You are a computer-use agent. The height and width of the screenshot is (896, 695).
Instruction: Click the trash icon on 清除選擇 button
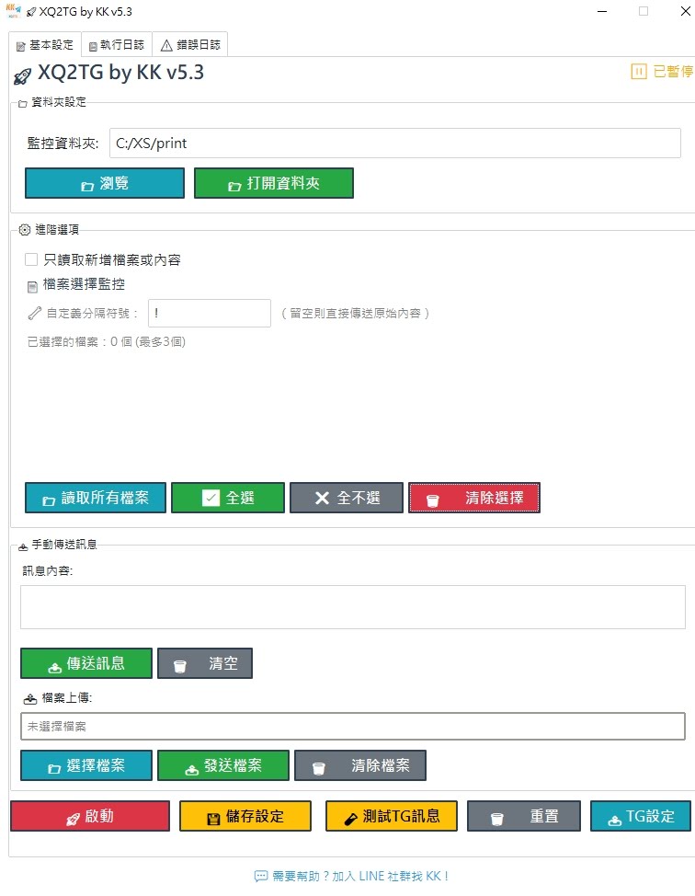click(432, 500)
